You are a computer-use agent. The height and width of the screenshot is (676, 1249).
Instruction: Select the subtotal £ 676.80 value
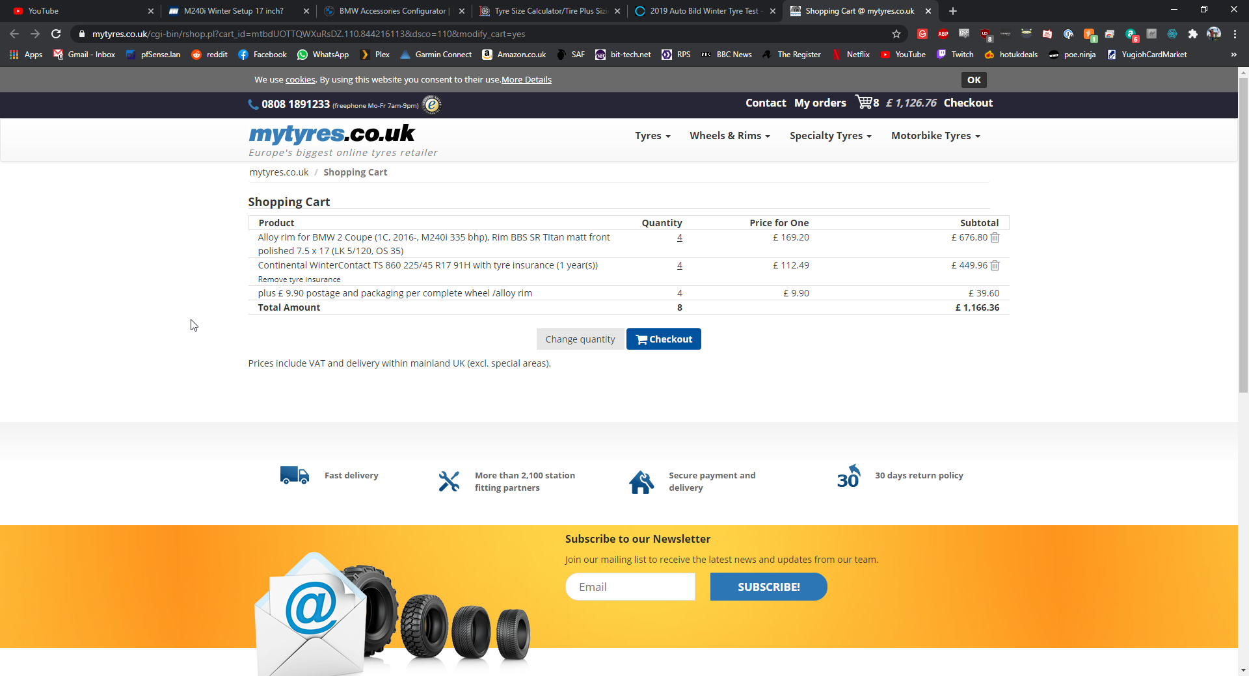tap(969, 238)
